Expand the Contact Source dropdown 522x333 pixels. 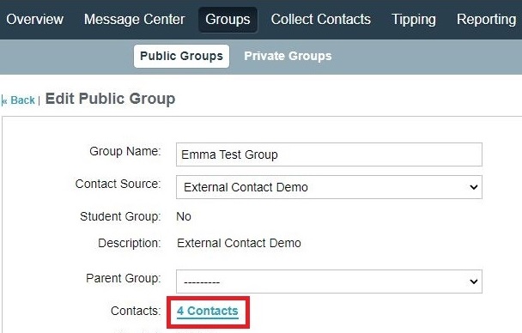pos(329,187)
